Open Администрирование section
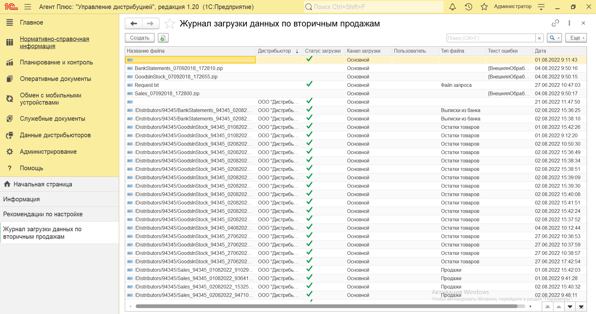596x314 pixels. pyautogui.click(x=48, y=152)
